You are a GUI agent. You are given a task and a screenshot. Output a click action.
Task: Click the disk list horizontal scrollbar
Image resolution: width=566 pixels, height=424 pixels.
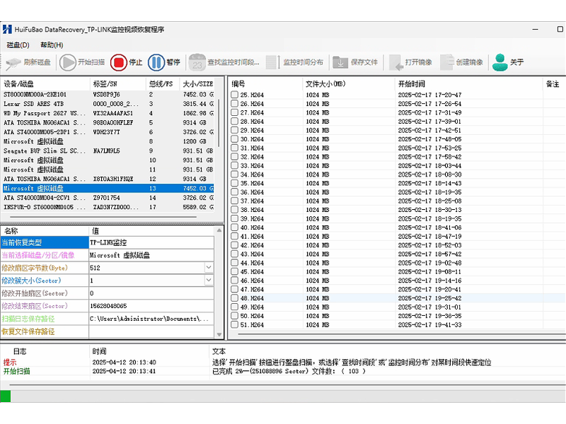tap(103, 217)
